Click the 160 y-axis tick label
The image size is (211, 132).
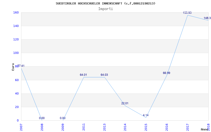coord(16,12)
